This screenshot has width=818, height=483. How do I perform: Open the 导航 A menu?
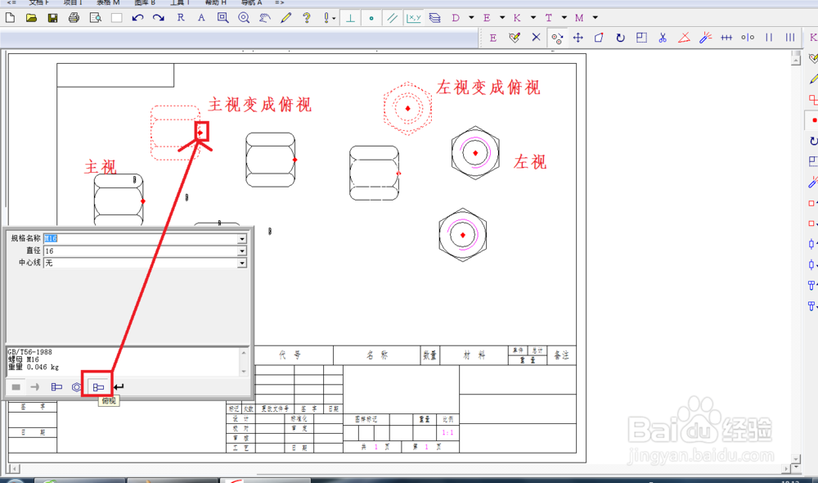pos(251,2)
